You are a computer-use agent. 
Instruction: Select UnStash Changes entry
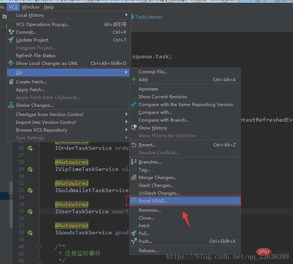pos(185,193)
